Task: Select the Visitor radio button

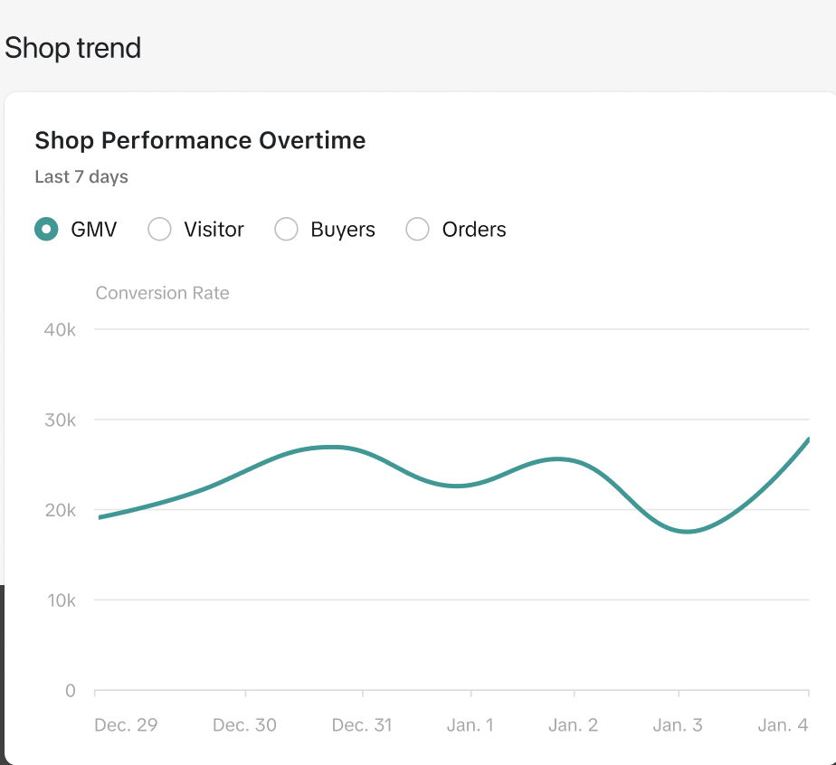Action: [x=159, y=229]
